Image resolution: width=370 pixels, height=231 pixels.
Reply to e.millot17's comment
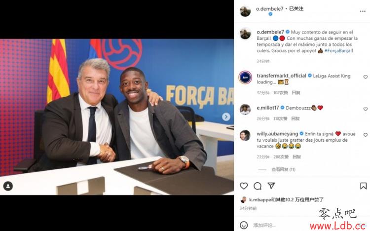(295, 118)
